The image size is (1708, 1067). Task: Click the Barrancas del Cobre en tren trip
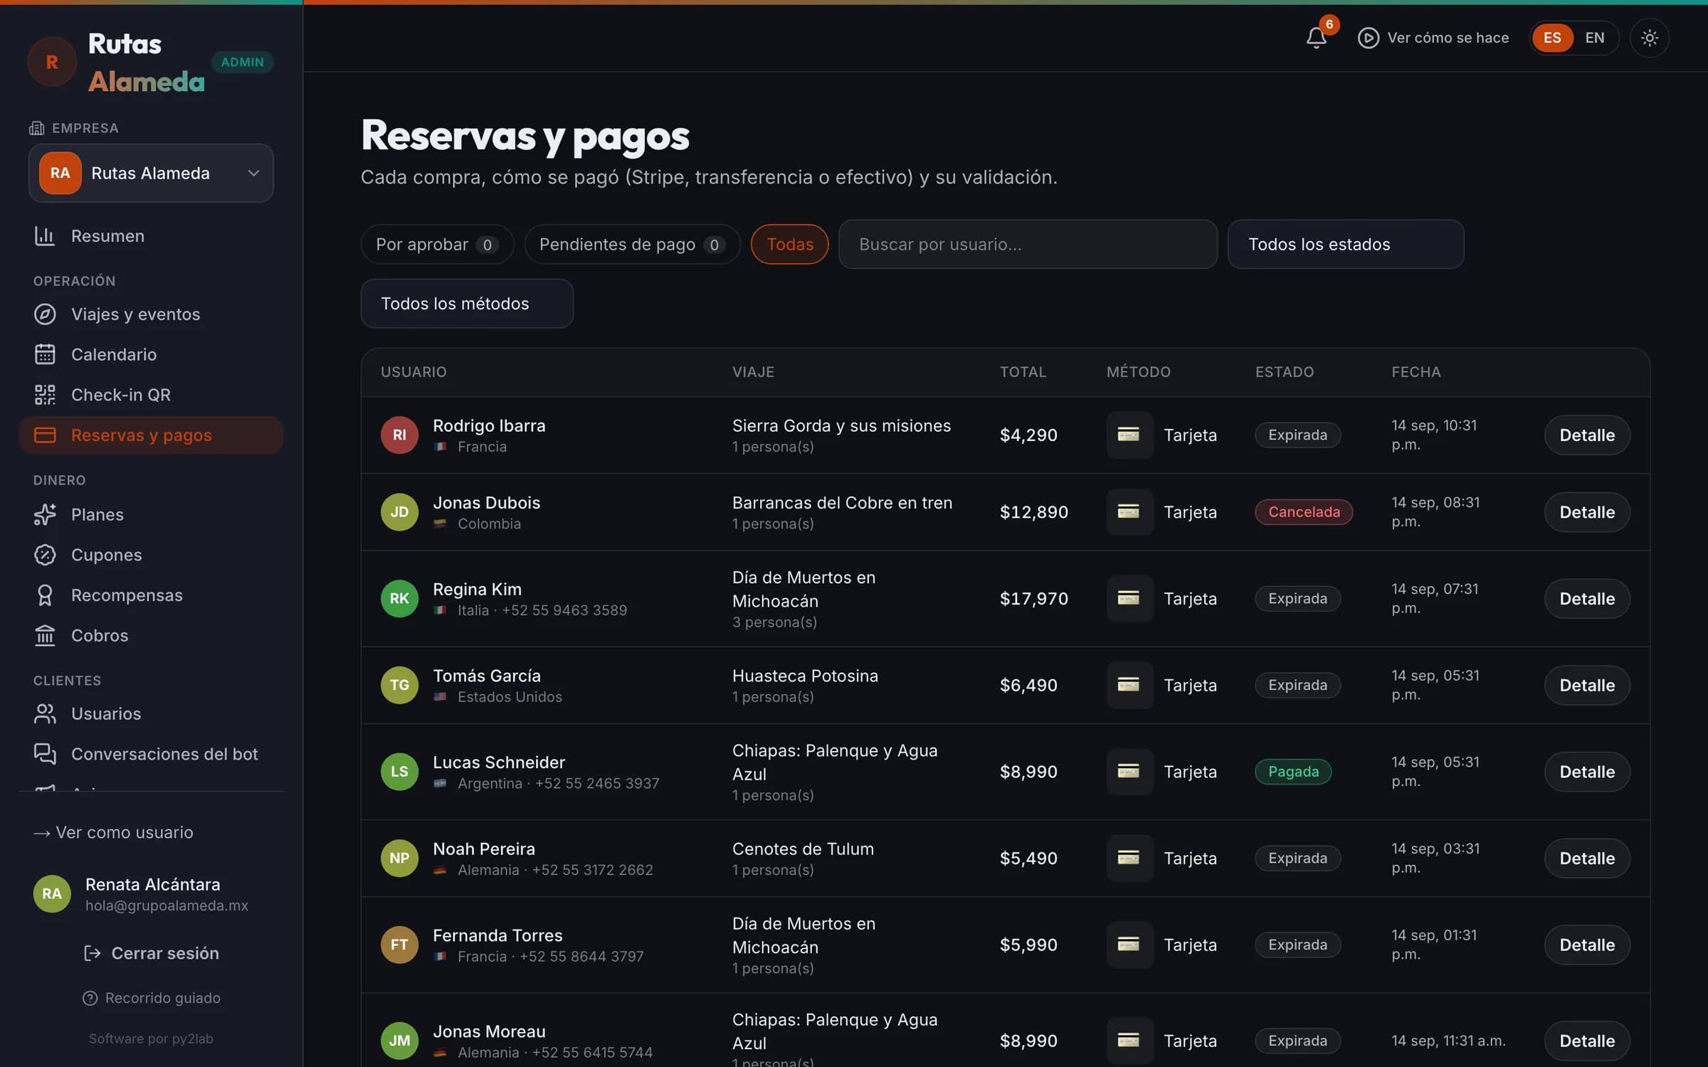842,503
